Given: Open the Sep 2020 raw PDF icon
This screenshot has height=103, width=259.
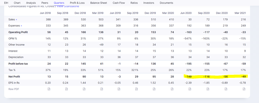Looking at the screenshot, I should [208, 89].
